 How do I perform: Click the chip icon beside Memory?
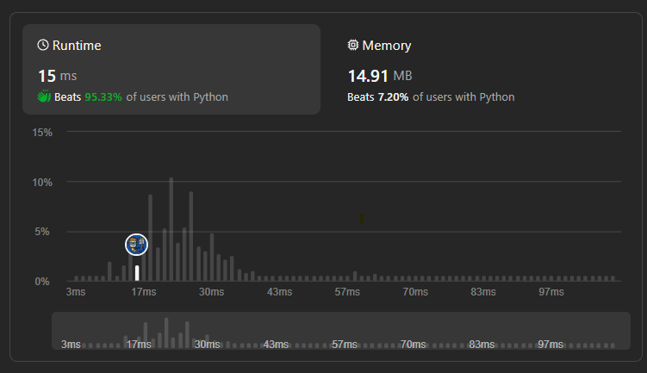(353, 45)
